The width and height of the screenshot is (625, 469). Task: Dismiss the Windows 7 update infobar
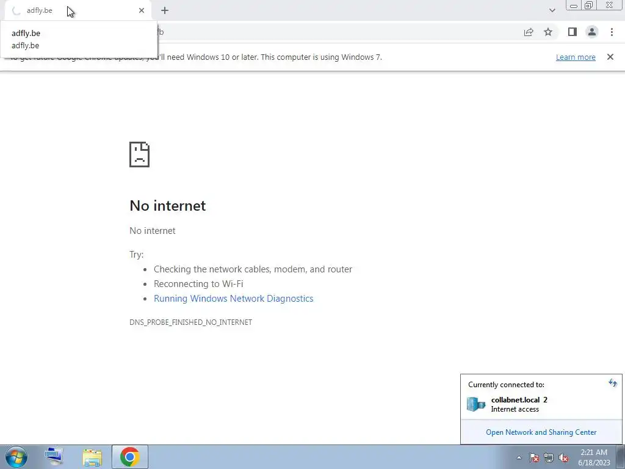[x=610, y=57]
